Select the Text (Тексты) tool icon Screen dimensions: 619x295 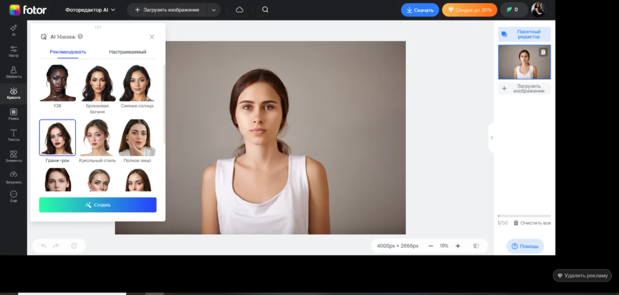click(13, 135)
